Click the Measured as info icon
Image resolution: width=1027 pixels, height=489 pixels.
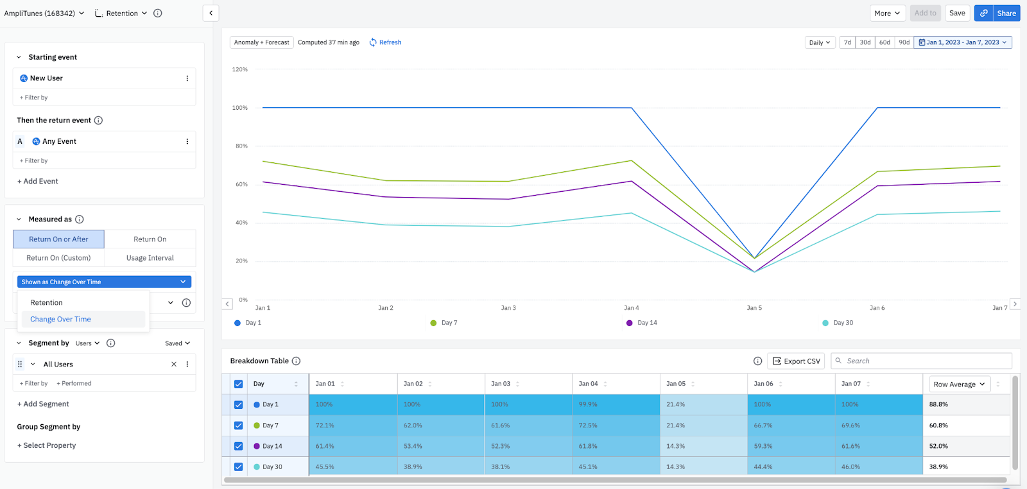coord(80,219)
